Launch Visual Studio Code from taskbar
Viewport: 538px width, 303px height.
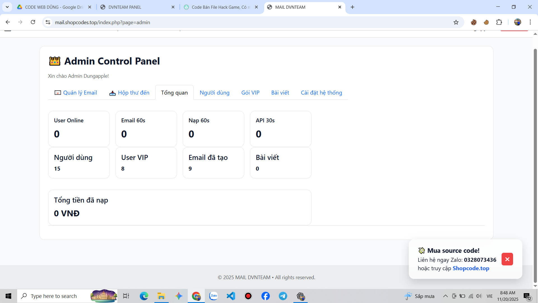(x=231, y=296)
